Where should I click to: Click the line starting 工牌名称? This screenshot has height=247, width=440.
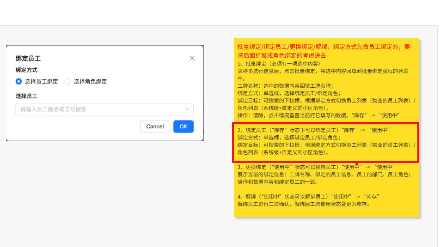click(285, 86)
